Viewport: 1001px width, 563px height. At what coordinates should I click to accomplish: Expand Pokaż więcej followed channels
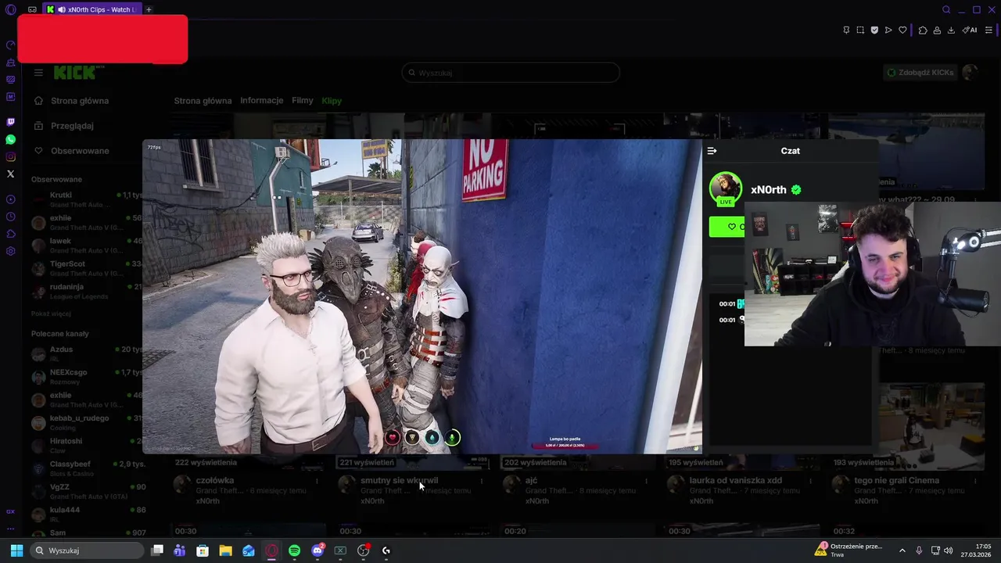(x=51, y=314)
